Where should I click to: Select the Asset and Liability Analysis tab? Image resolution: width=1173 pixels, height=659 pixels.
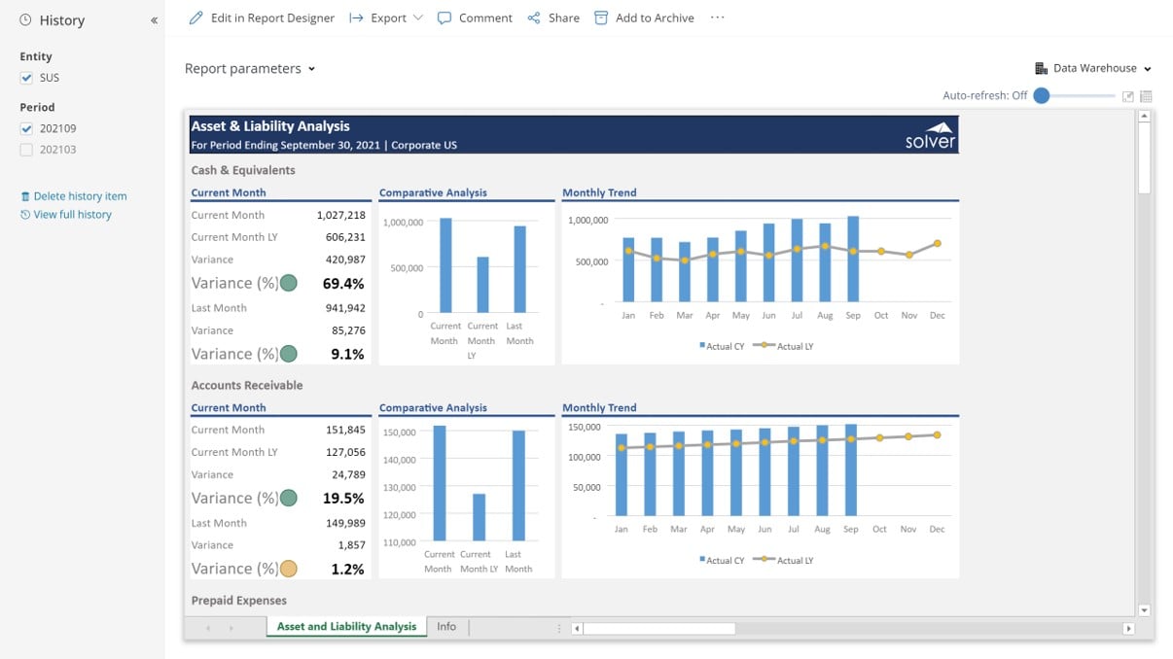coord(346,627)
